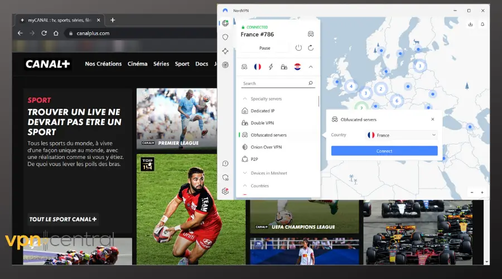Collapse the quick-connect icons row chevron
The height and width of the screenshot is (279, 502).
[311, 66]
